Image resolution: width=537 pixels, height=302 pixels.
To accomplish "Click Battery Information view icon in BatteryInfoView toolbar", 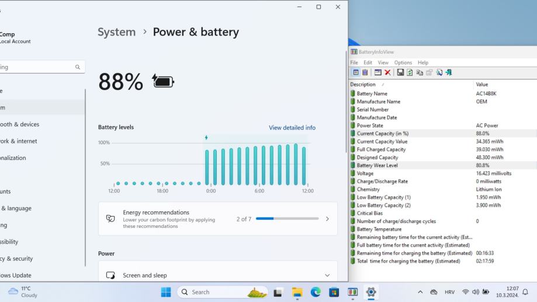I will click(356, 72).
